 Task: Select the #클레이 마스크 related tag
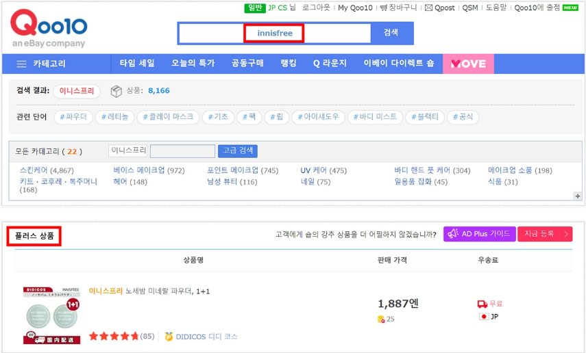(168, 117)
